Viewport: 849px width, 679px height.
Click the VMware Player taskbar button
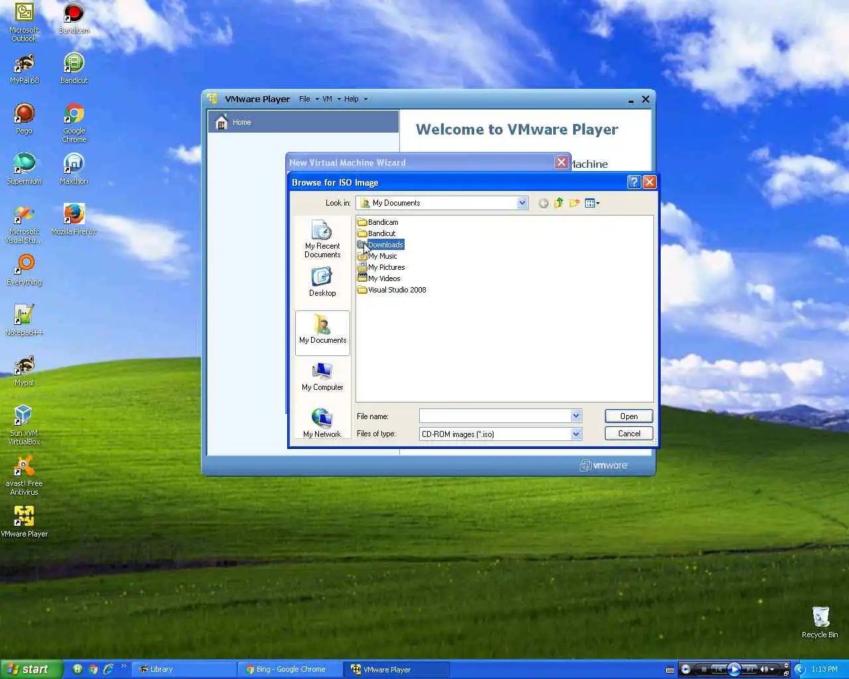(x=397, y=669)
